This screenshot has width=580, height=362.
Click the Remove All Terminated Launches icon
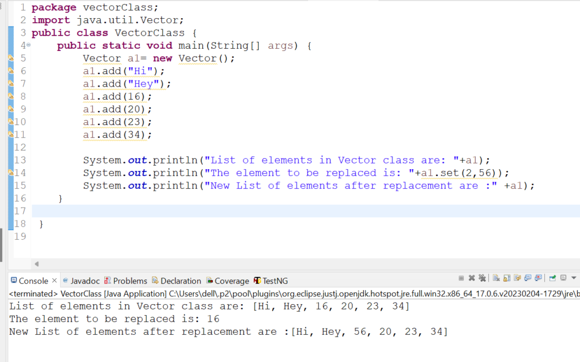point(482,278)
